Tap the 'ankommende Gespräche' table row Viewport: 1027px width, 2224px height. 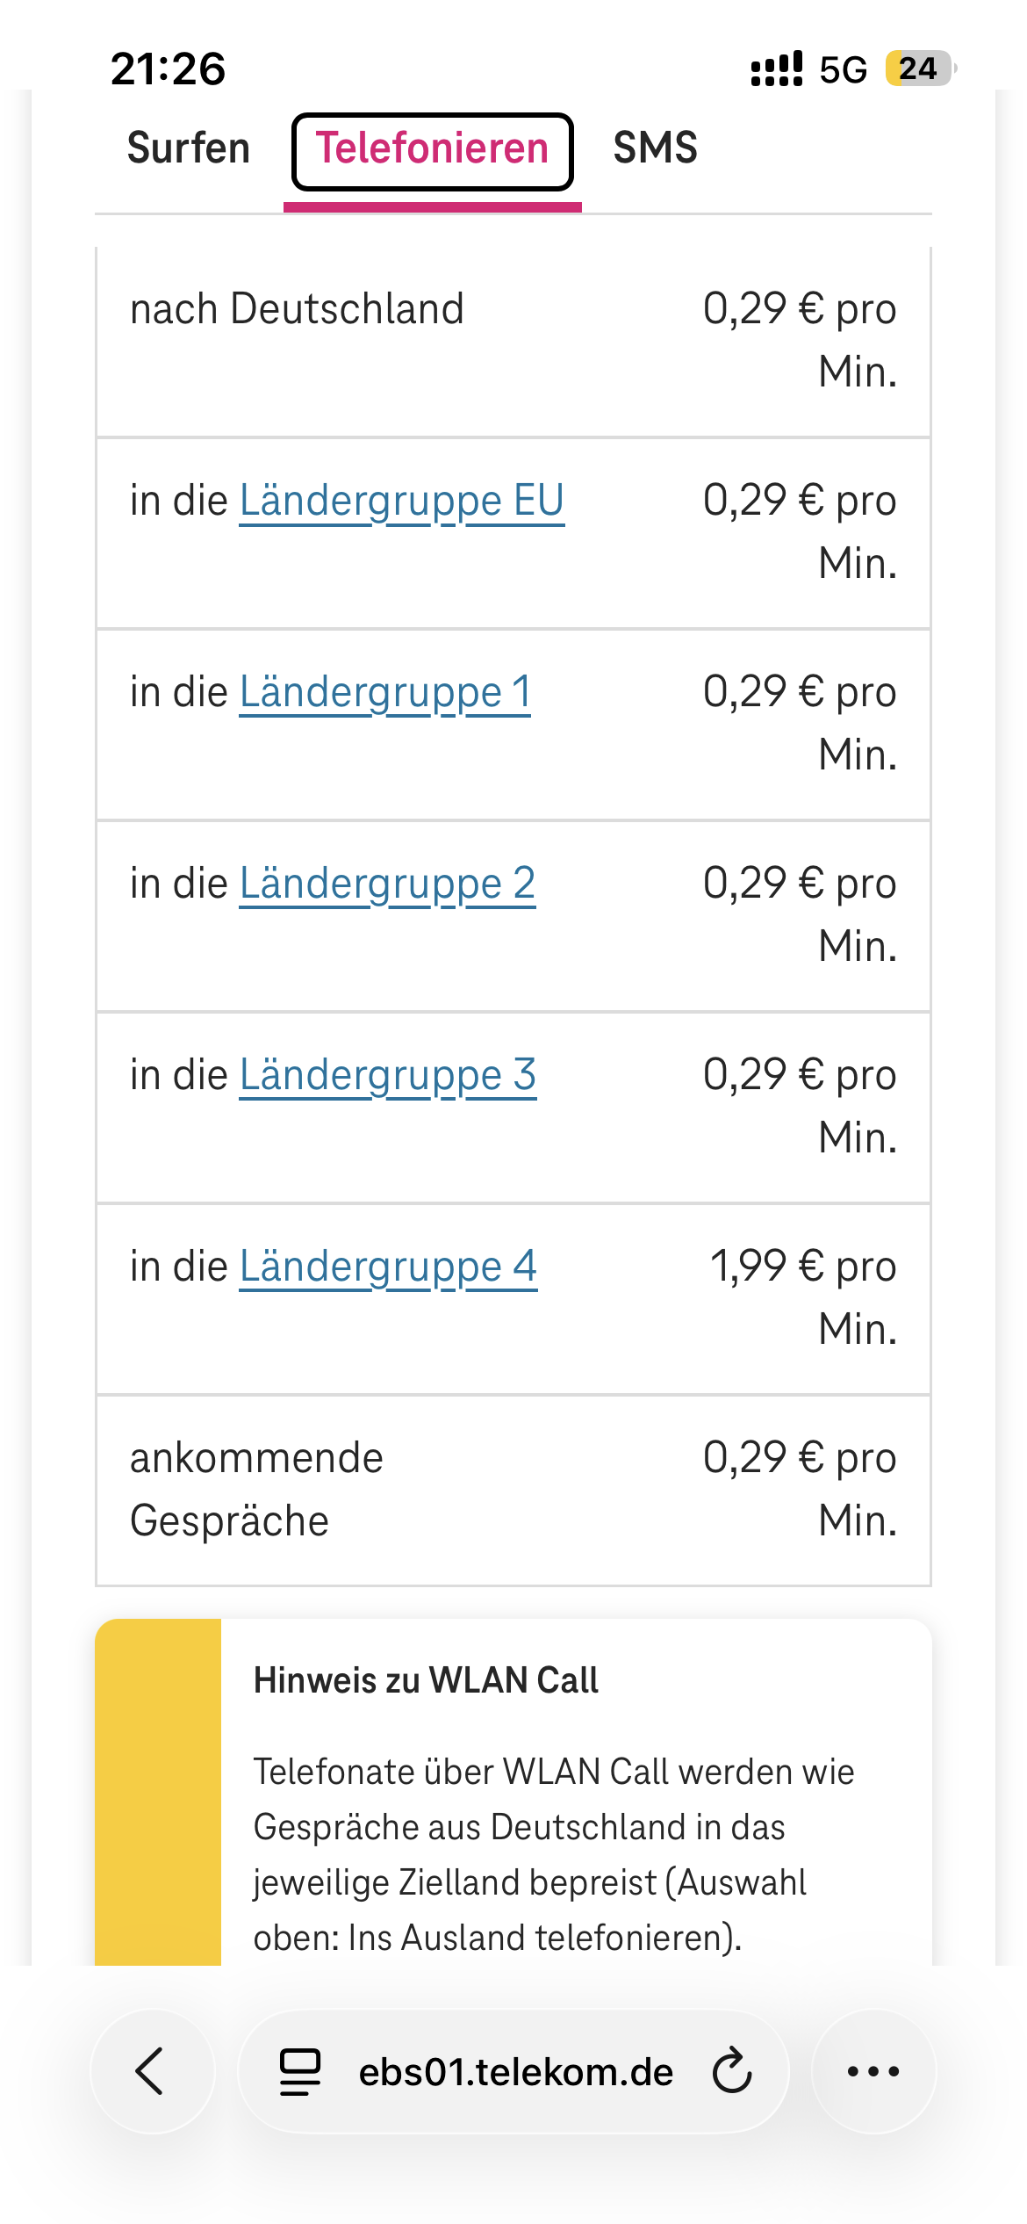pyautogui.click(x=513, y=1490)
